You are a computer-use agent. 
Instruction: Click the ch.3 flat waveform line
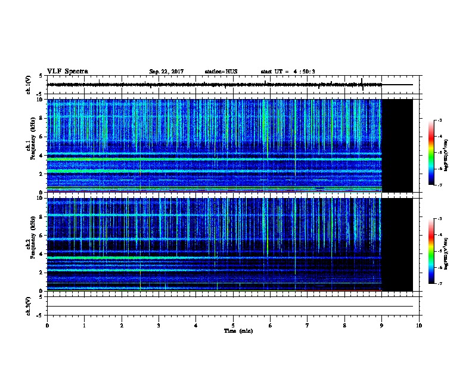click(x=230, y=307)
